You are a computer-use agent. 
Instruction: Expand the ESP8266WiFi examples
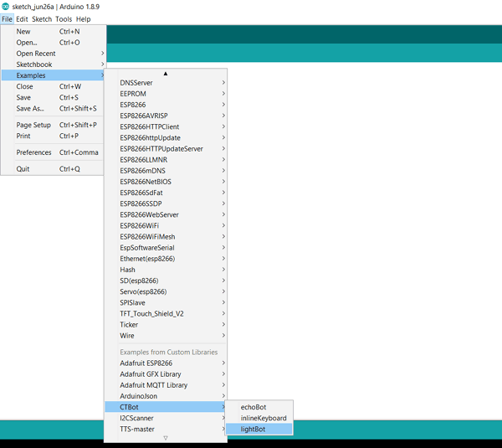166,225
